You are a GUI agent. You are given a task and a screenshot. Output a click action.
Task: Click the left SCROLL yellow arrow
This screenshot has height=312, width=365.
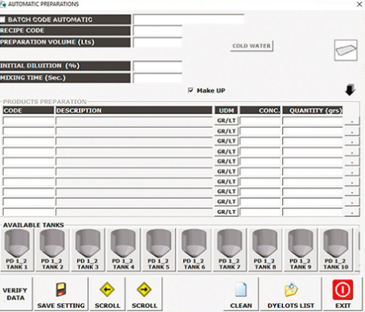click(x=107, y=289)
